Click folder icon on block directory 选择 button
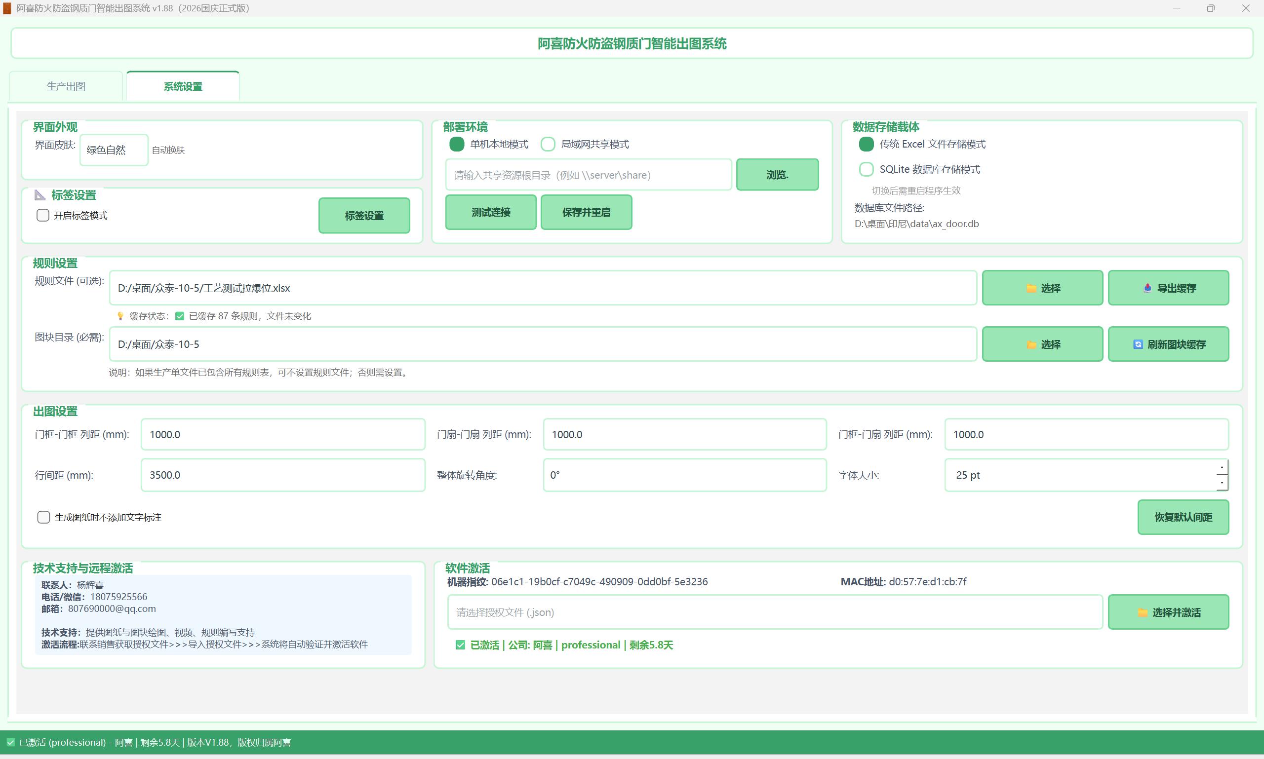Viewport: 1264px width, 759px height. [x=1031, y=345]
